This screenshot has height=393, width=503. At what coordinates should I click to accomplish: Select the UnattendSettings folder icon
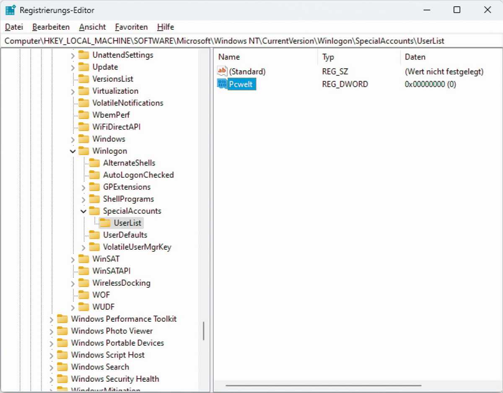click(84, 55)
